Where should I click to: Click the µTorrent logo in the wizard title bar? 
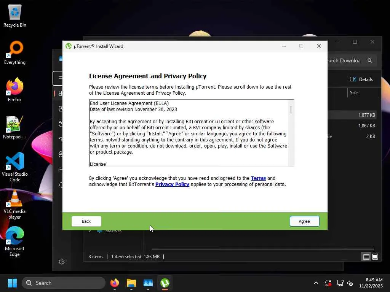point(69,46)
